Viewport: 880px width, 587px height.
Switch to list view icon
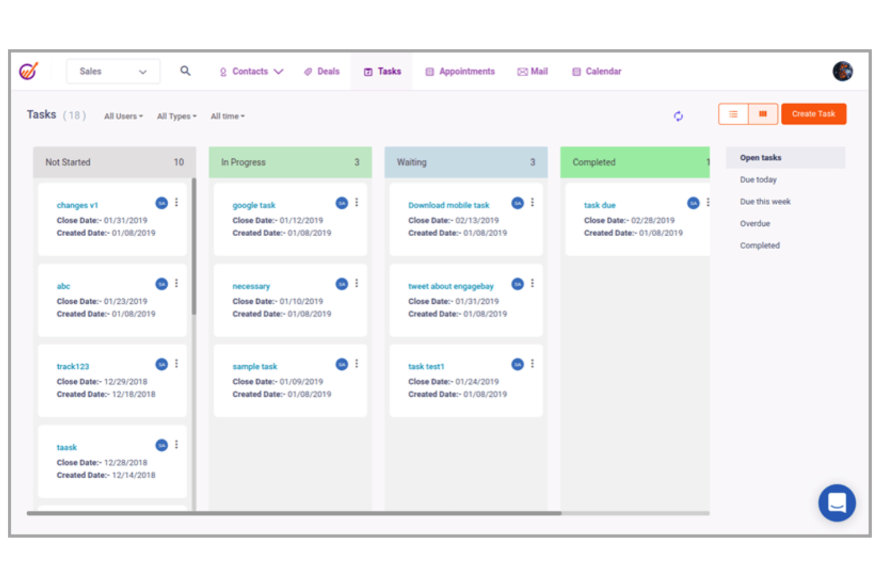click(733, 114)
